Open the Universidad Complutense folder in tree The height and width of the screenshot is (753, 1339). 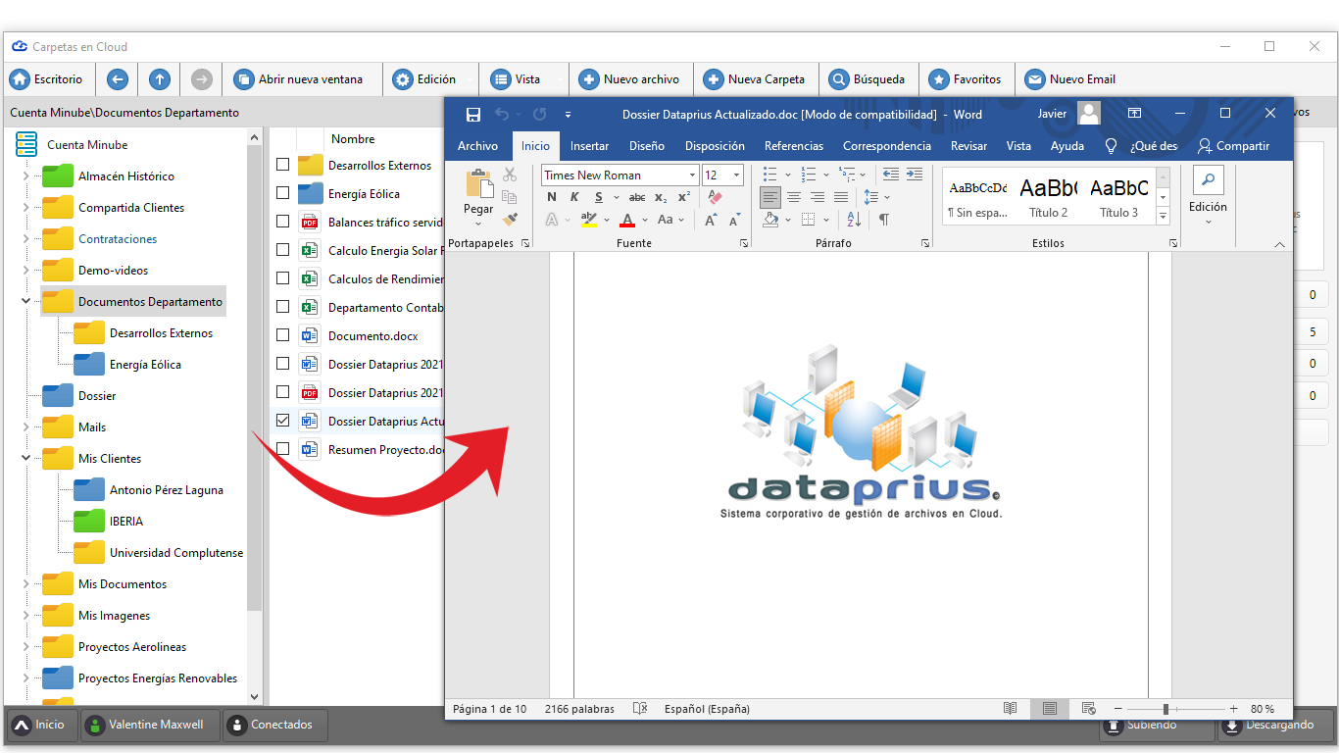click(176, 553)
